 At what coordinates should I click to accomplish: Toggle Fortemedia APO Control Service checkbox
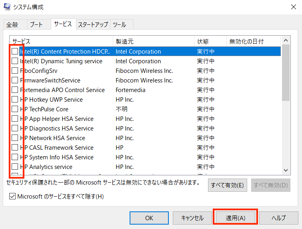coord(15,90)
